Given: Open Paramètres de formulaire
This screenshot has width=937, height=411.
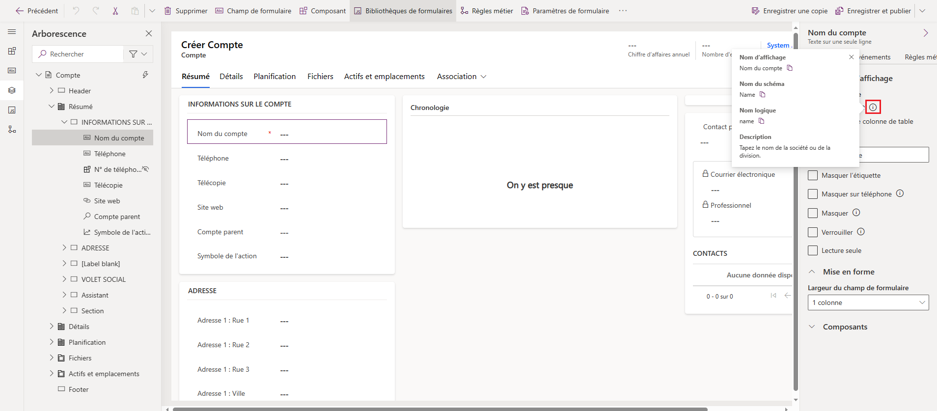Looking at the screenshot, I should [565, 11].
